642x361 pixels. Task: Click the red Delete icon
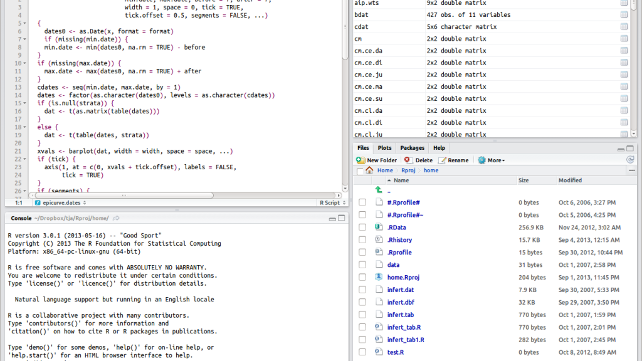[407, 160]
